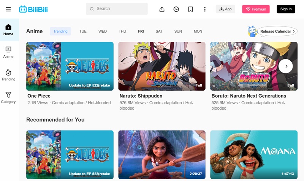
Task: Open Category filter in sidebar
Action: 8,98
